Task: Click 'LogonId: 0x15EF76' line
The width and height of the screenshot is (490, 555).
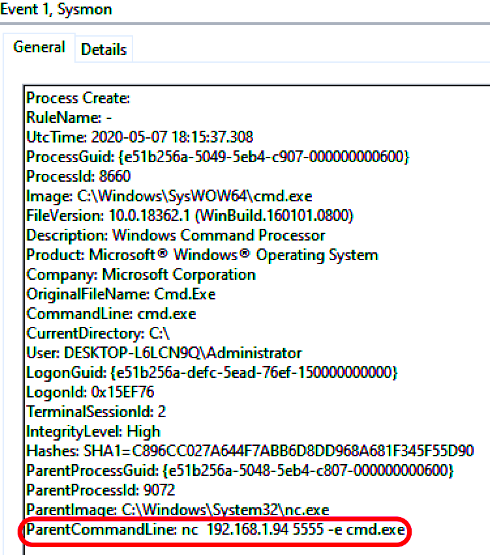Action: [x=90, y=392]
